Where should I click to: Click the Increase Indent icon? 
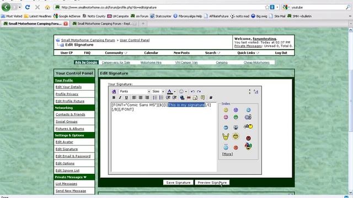[x=174, y=97]
